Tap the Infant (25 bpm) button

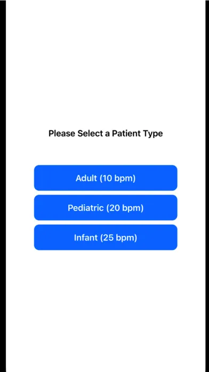click(x=106, y=237)
